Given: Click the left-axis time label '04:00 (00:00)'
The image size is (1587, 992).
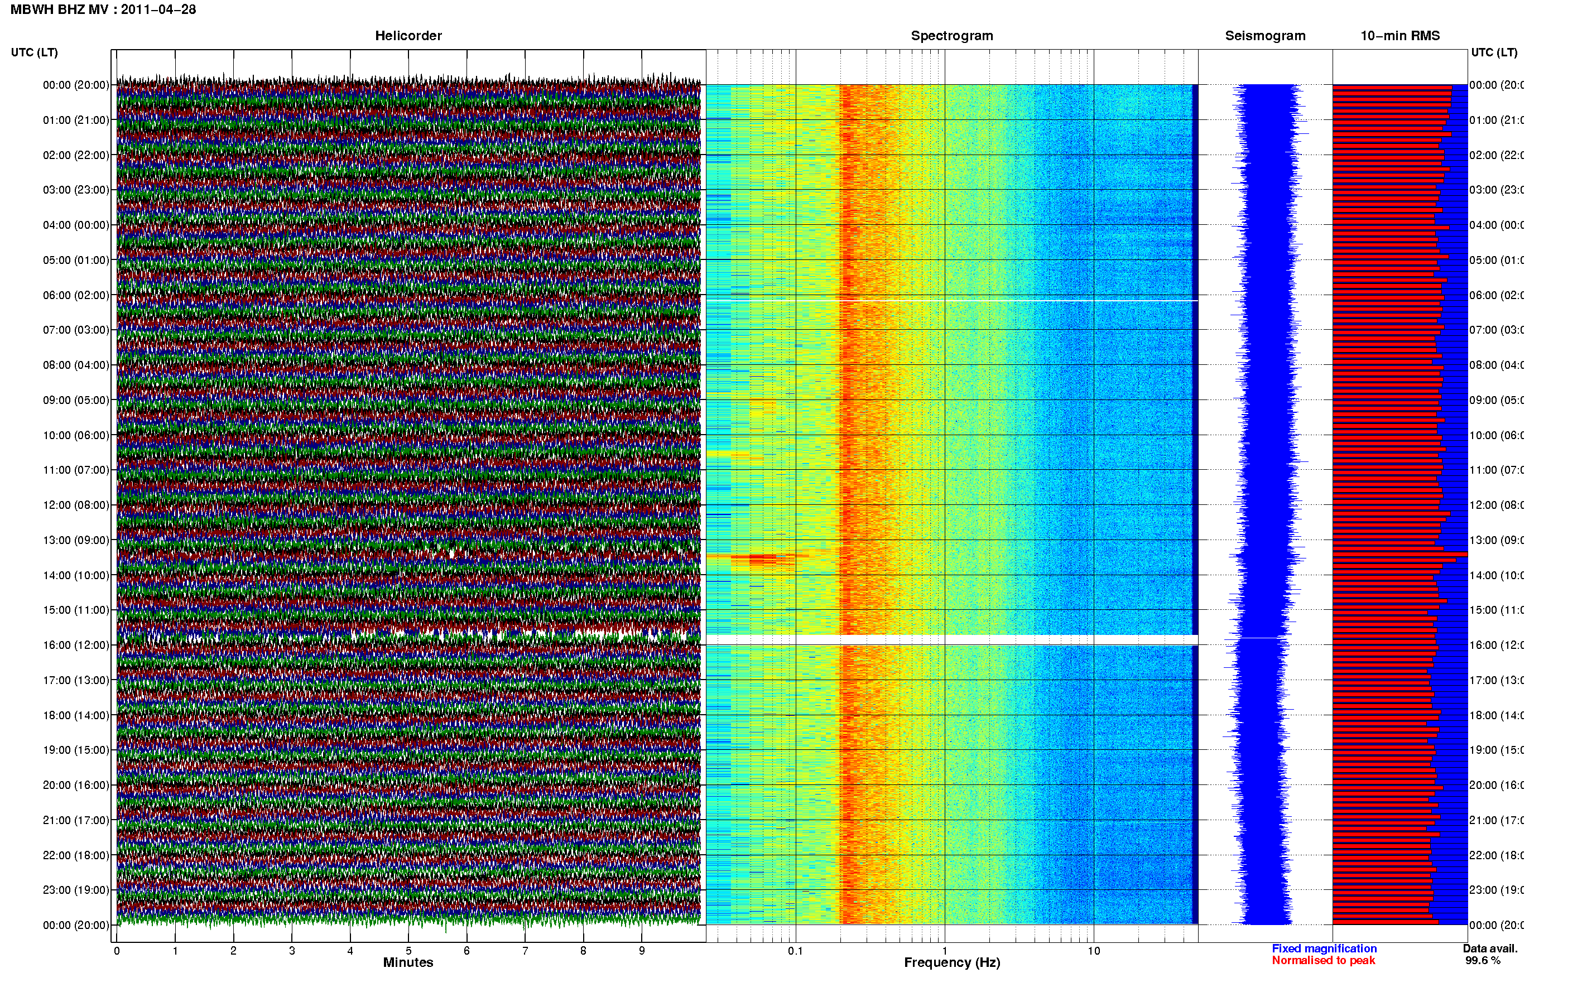Looking at the screenshot, I should [x=76, y=225].
